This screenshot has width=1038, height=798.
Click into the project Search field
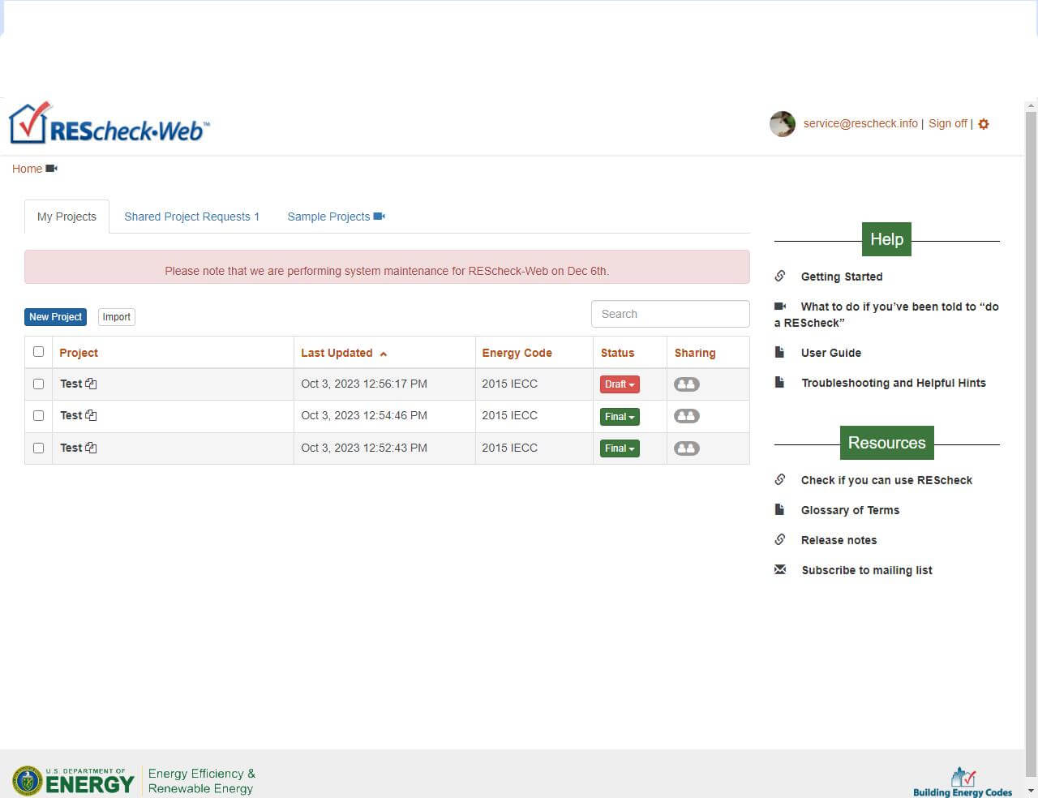click(x=670, y=314)
